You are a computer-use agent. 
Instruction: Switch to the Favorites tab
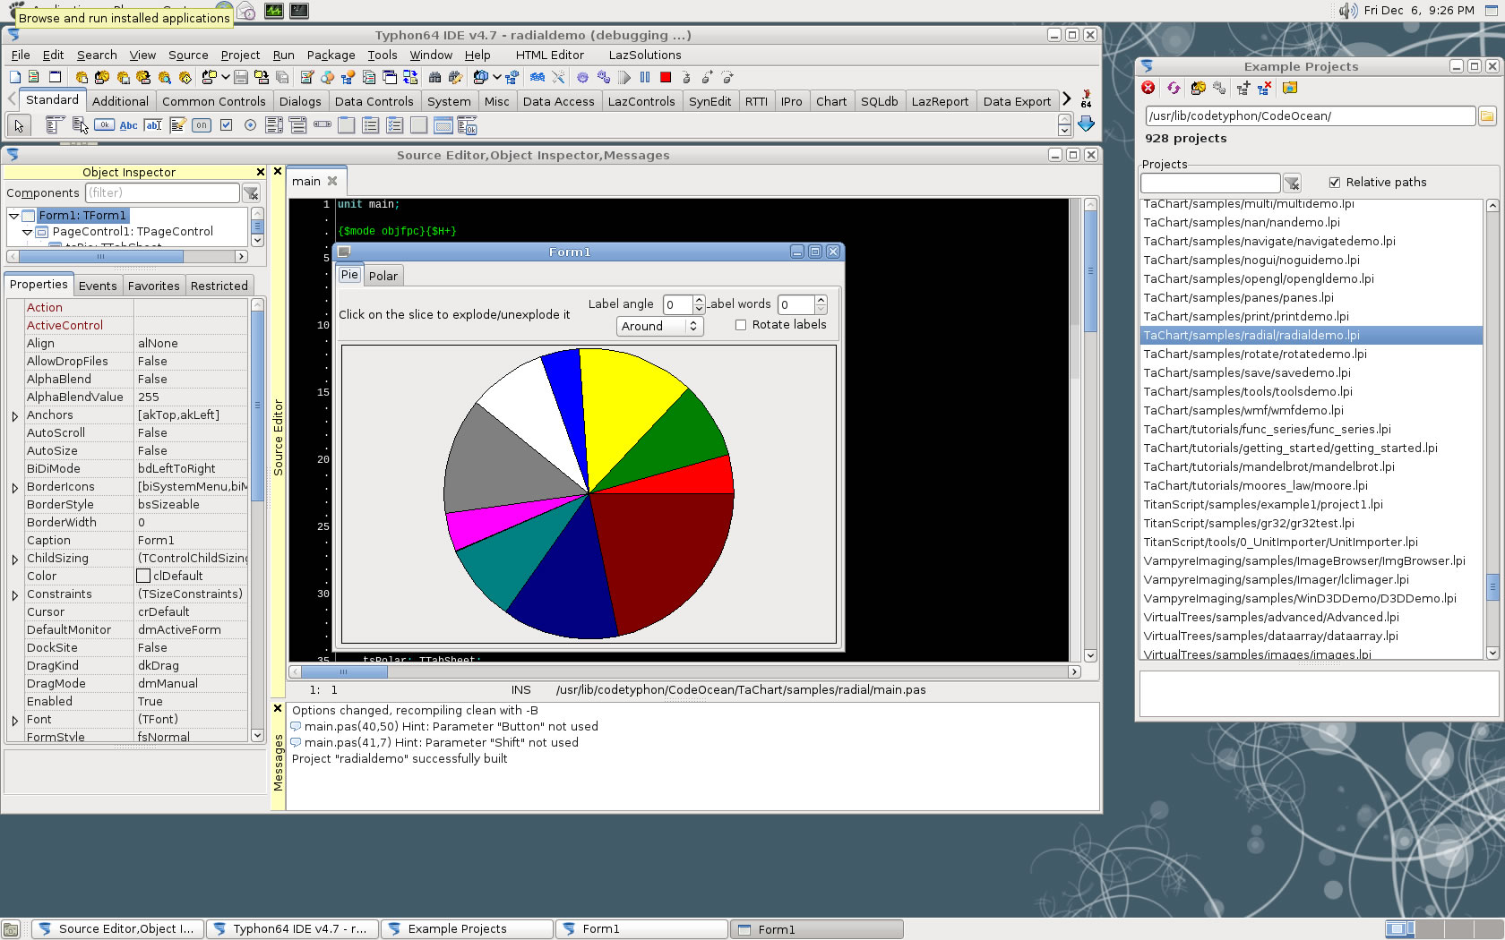(x=153, y=286)
